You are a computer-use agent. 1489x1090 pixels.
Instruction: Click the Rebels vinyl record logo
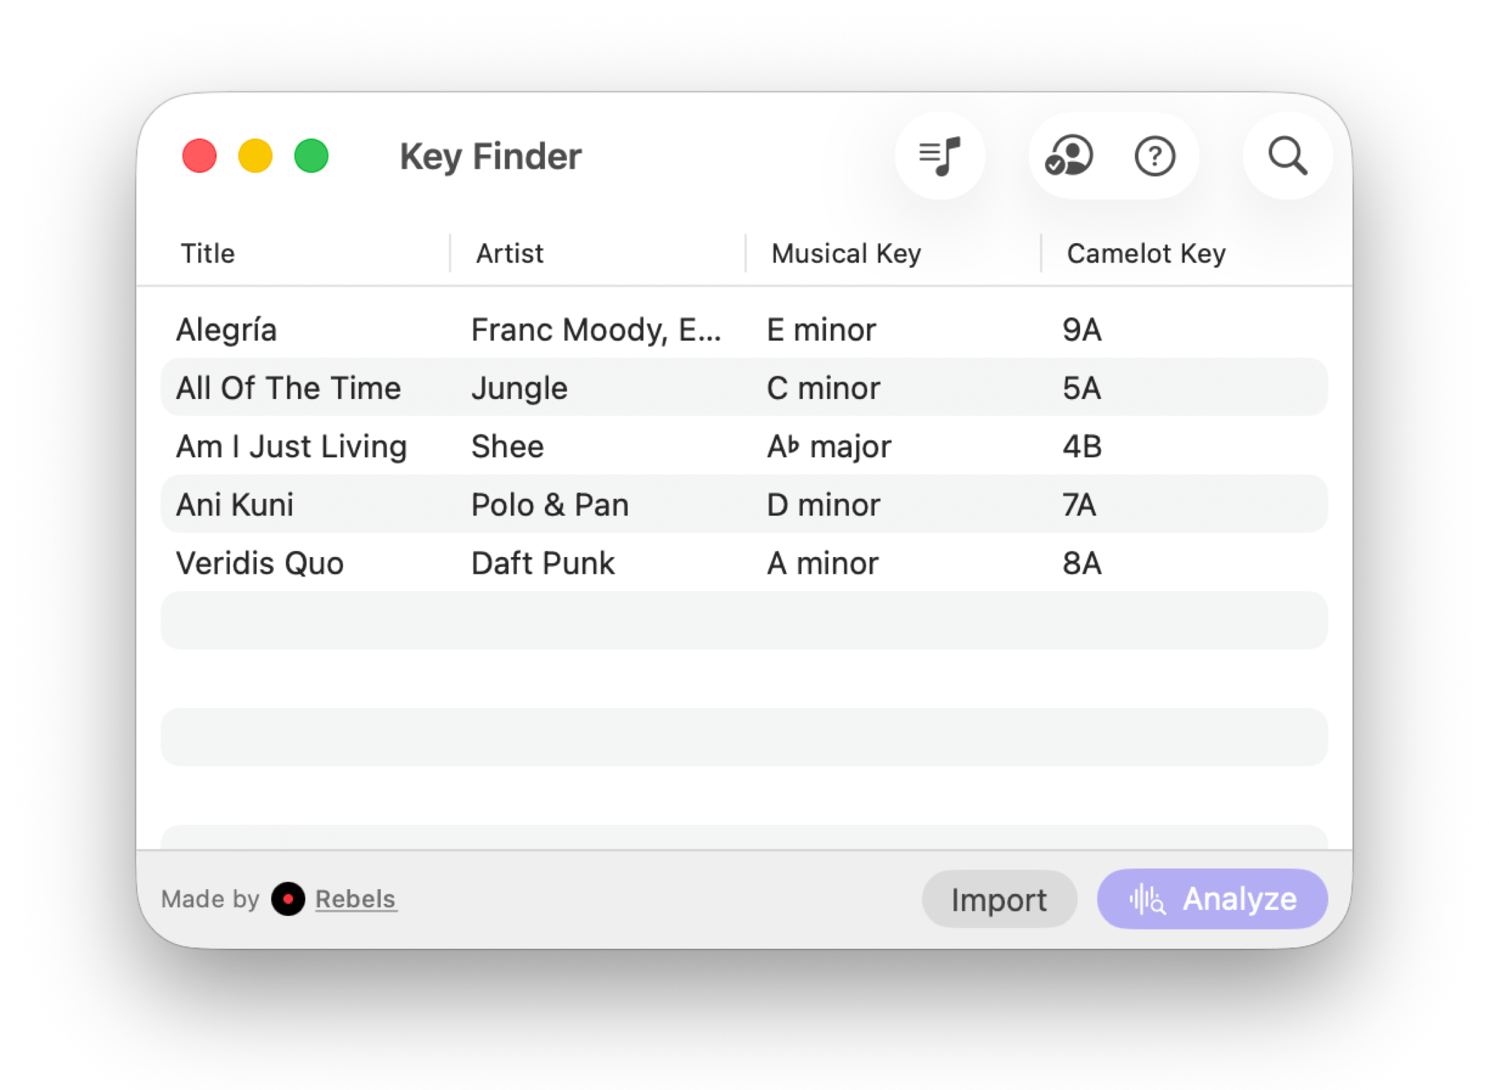pos(288,899)
